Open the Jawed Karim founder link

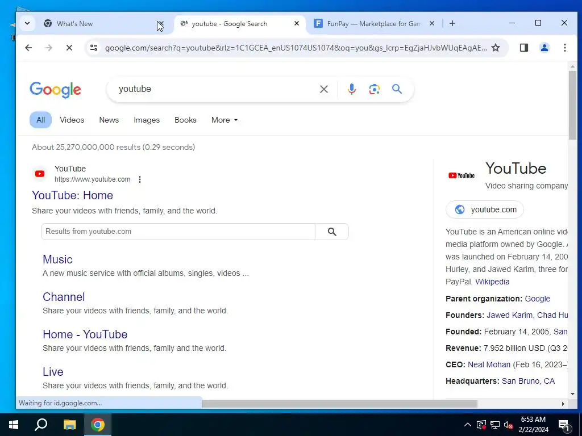coord(509,315)
